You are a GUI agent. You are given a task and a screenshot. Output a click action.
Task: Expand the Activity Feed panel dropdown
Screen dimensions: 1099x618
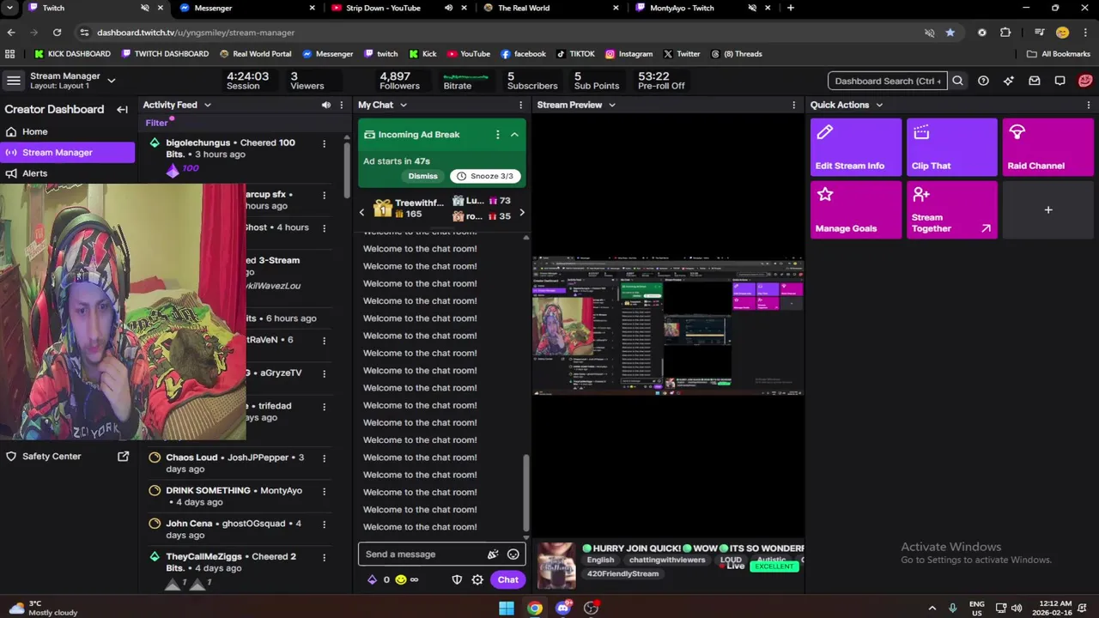[x=207, y=105]
